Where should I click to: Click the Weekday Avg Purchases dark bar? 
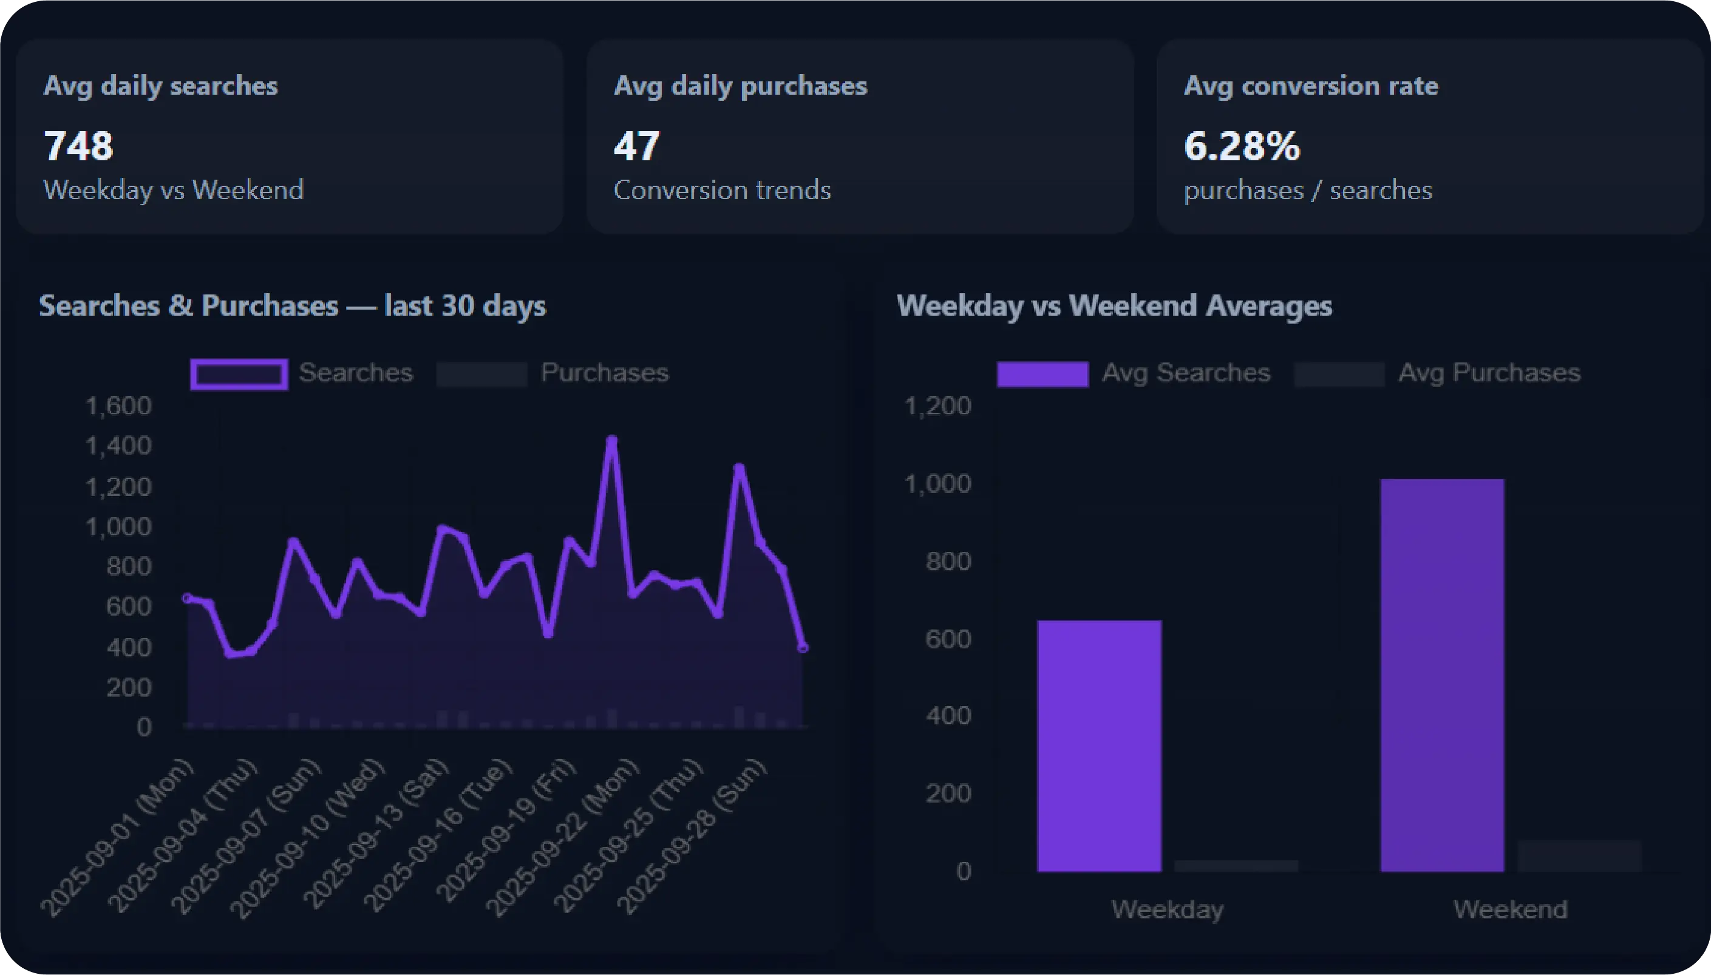click(1236, 866)
